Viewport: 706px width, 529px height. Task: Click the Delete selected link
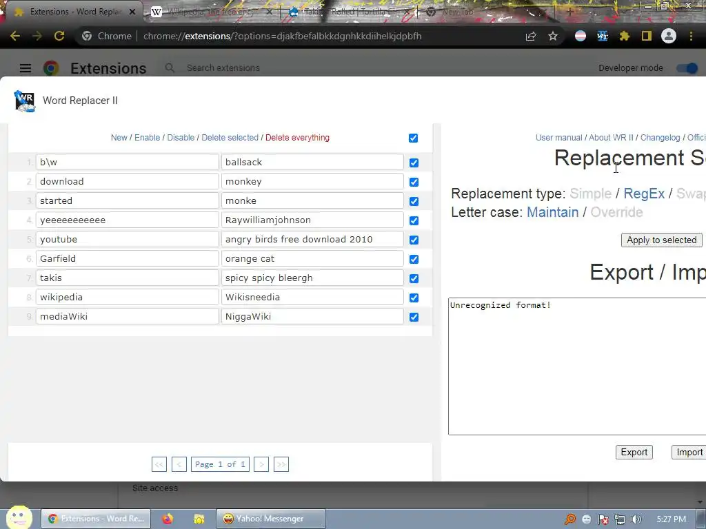[230, 138]
